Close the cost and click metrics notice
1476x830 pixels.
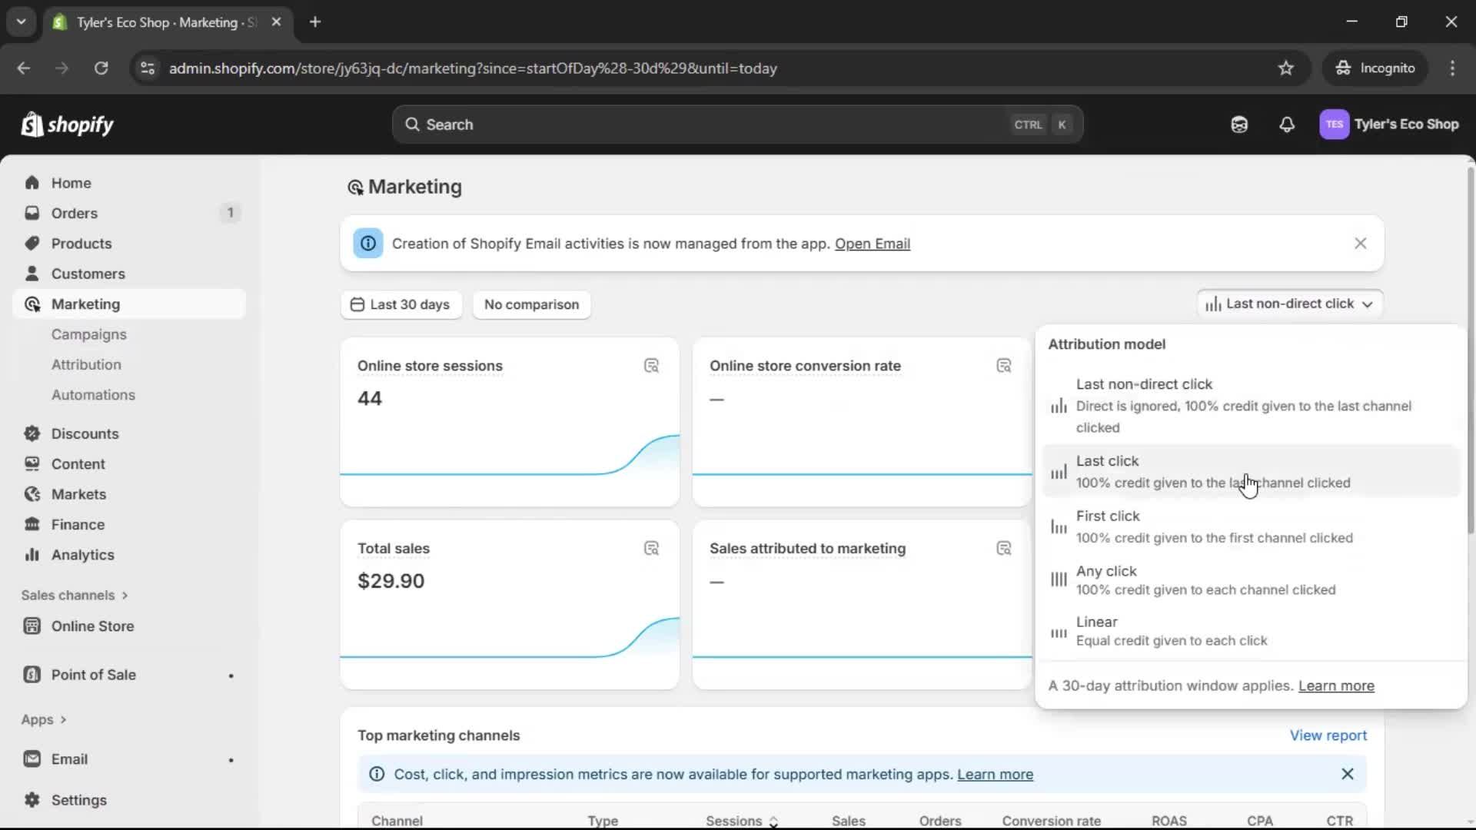(x=1347, y=774)
